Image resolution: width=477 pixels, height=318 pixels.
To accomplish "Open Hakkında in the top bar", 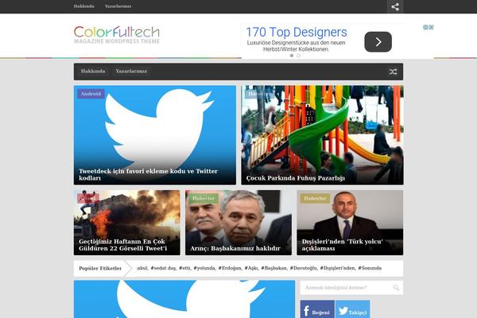I will pos(83,6).
